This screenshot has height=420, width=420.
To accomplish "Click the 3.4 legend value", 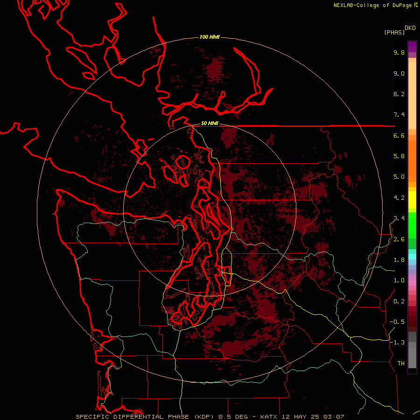I will pos(399,218).
